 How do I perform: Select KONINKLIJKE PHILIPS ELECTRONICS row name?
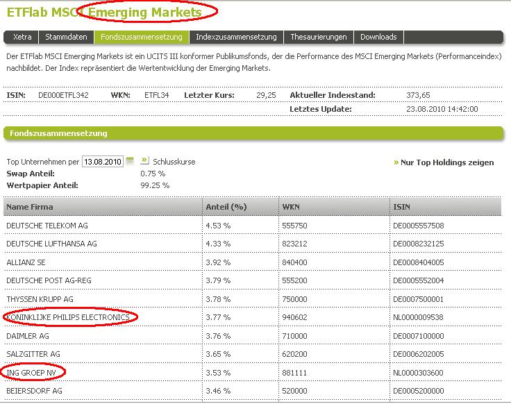pos(68,317)
